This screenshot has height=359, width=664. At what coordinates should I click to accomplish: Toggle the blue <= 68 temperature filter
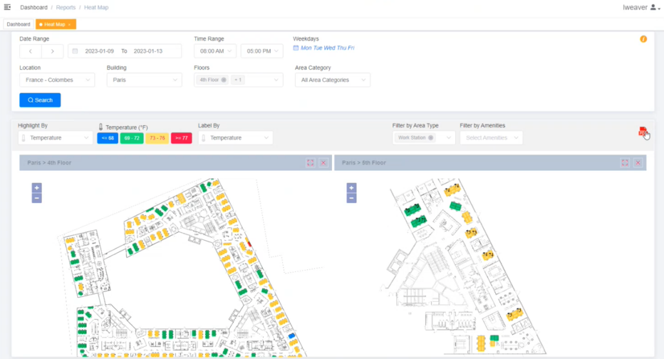[x=107, y=138]
